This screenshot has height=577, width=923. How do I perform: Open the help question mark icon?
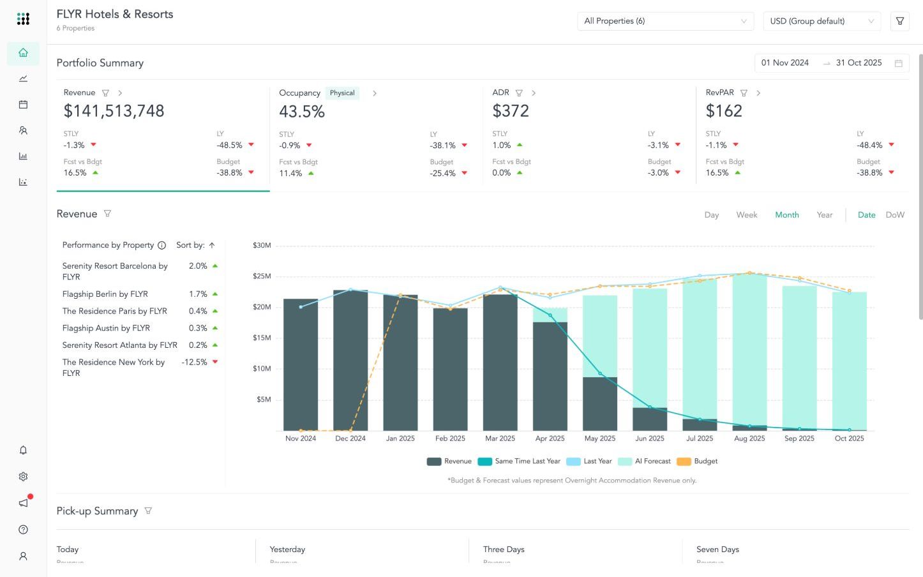point(23,529)
